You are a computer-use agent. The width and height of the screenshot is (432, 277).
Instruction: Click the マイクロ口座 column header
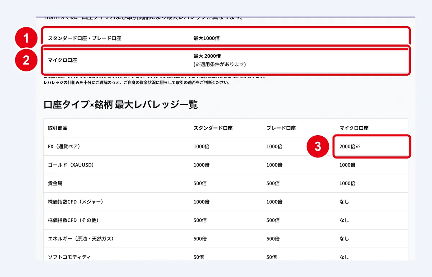pyautogui.click(x=354, y=128)
